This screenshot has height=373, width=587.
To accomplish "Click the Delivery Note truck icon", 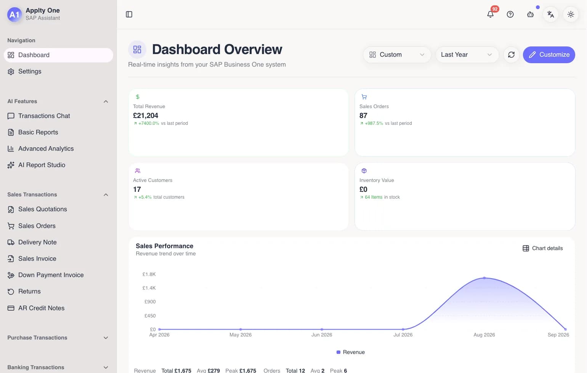I will (x=11, y=242).
